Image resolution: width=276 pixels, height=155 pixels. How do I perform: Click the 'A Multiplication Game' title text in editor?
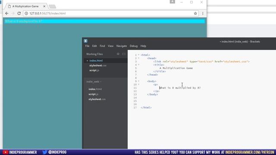pos(176,68)
